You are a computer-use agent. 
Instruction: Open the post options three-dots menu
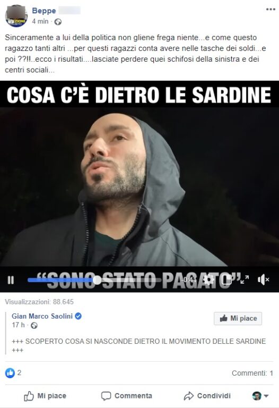coord(271,10)
